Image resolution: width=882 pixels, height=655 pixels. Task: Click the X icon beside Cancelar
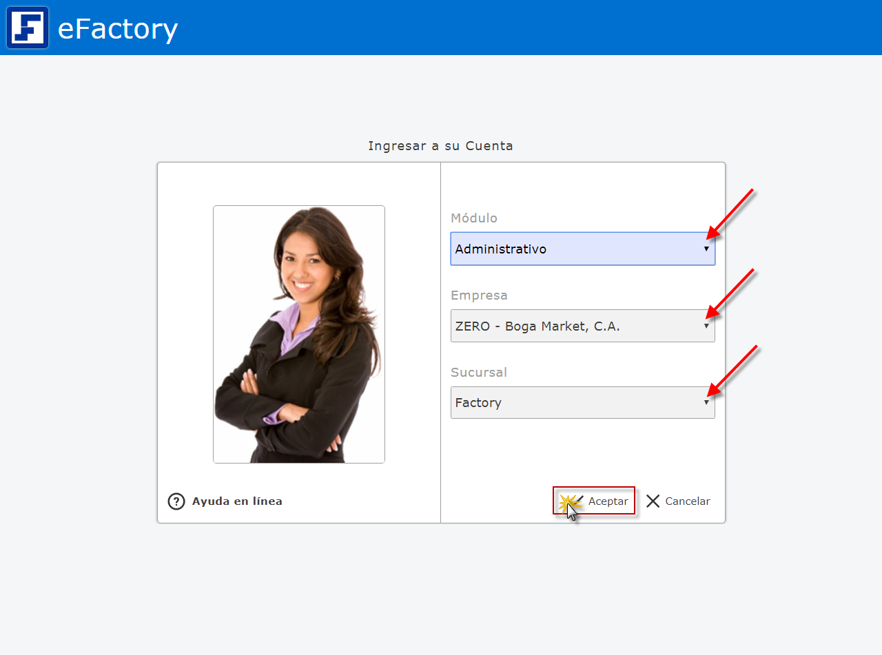[x=653, y=501]
